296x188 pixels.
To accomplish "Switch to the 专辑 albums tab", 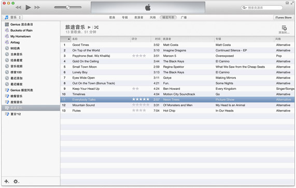I will (x=124, y=18).
